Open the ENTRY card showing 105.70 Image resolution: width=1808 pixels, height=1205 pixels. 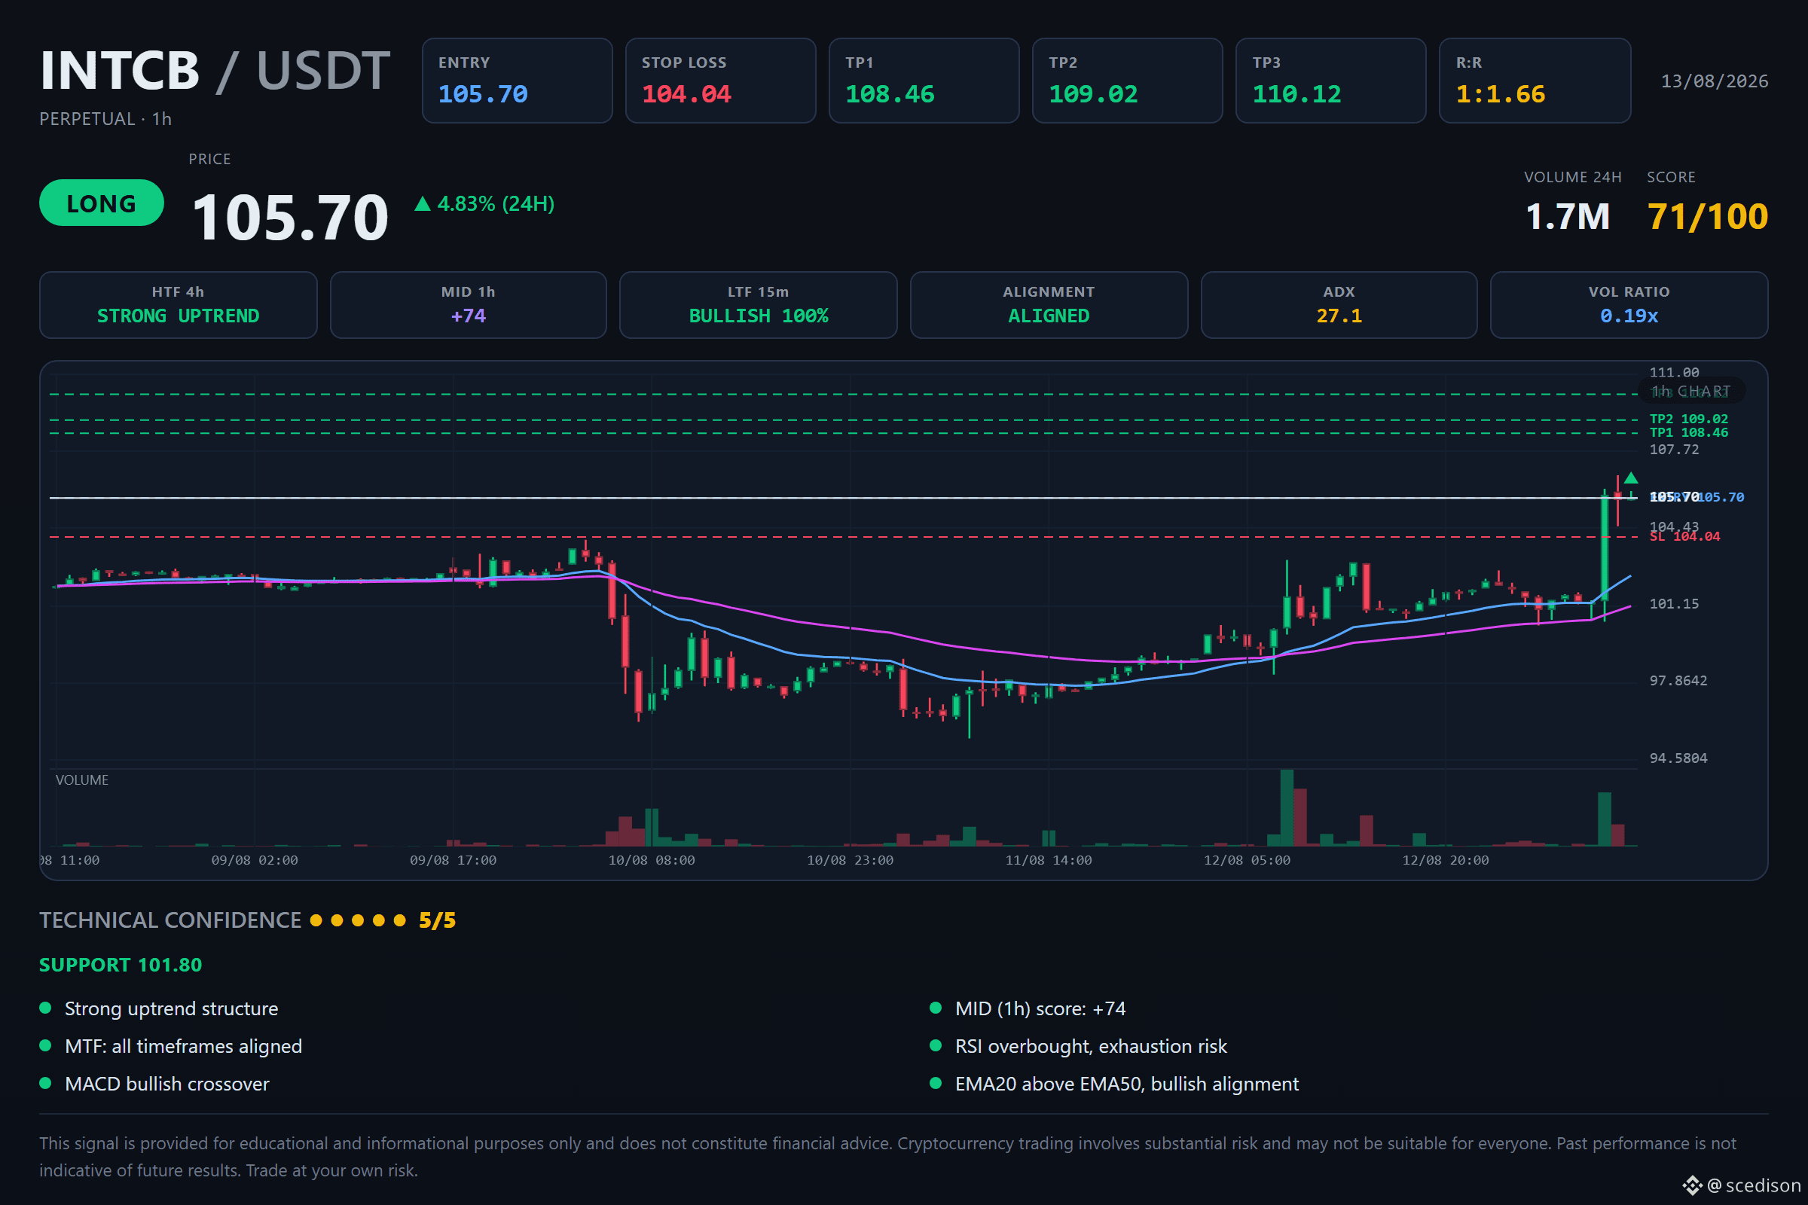[517, 81]
